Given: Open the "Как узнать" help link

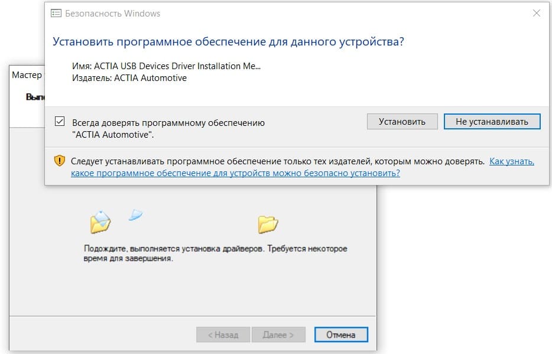Looking at the screenshot, I should 511,161.
